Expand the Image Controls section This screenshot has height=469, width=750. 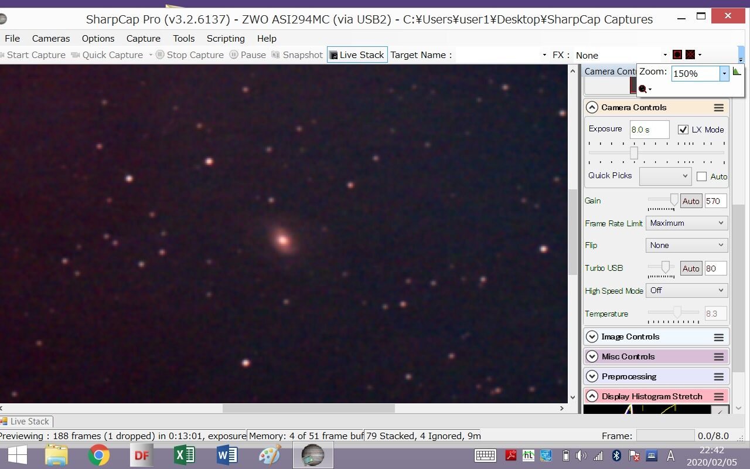click(x=592, y=337)
